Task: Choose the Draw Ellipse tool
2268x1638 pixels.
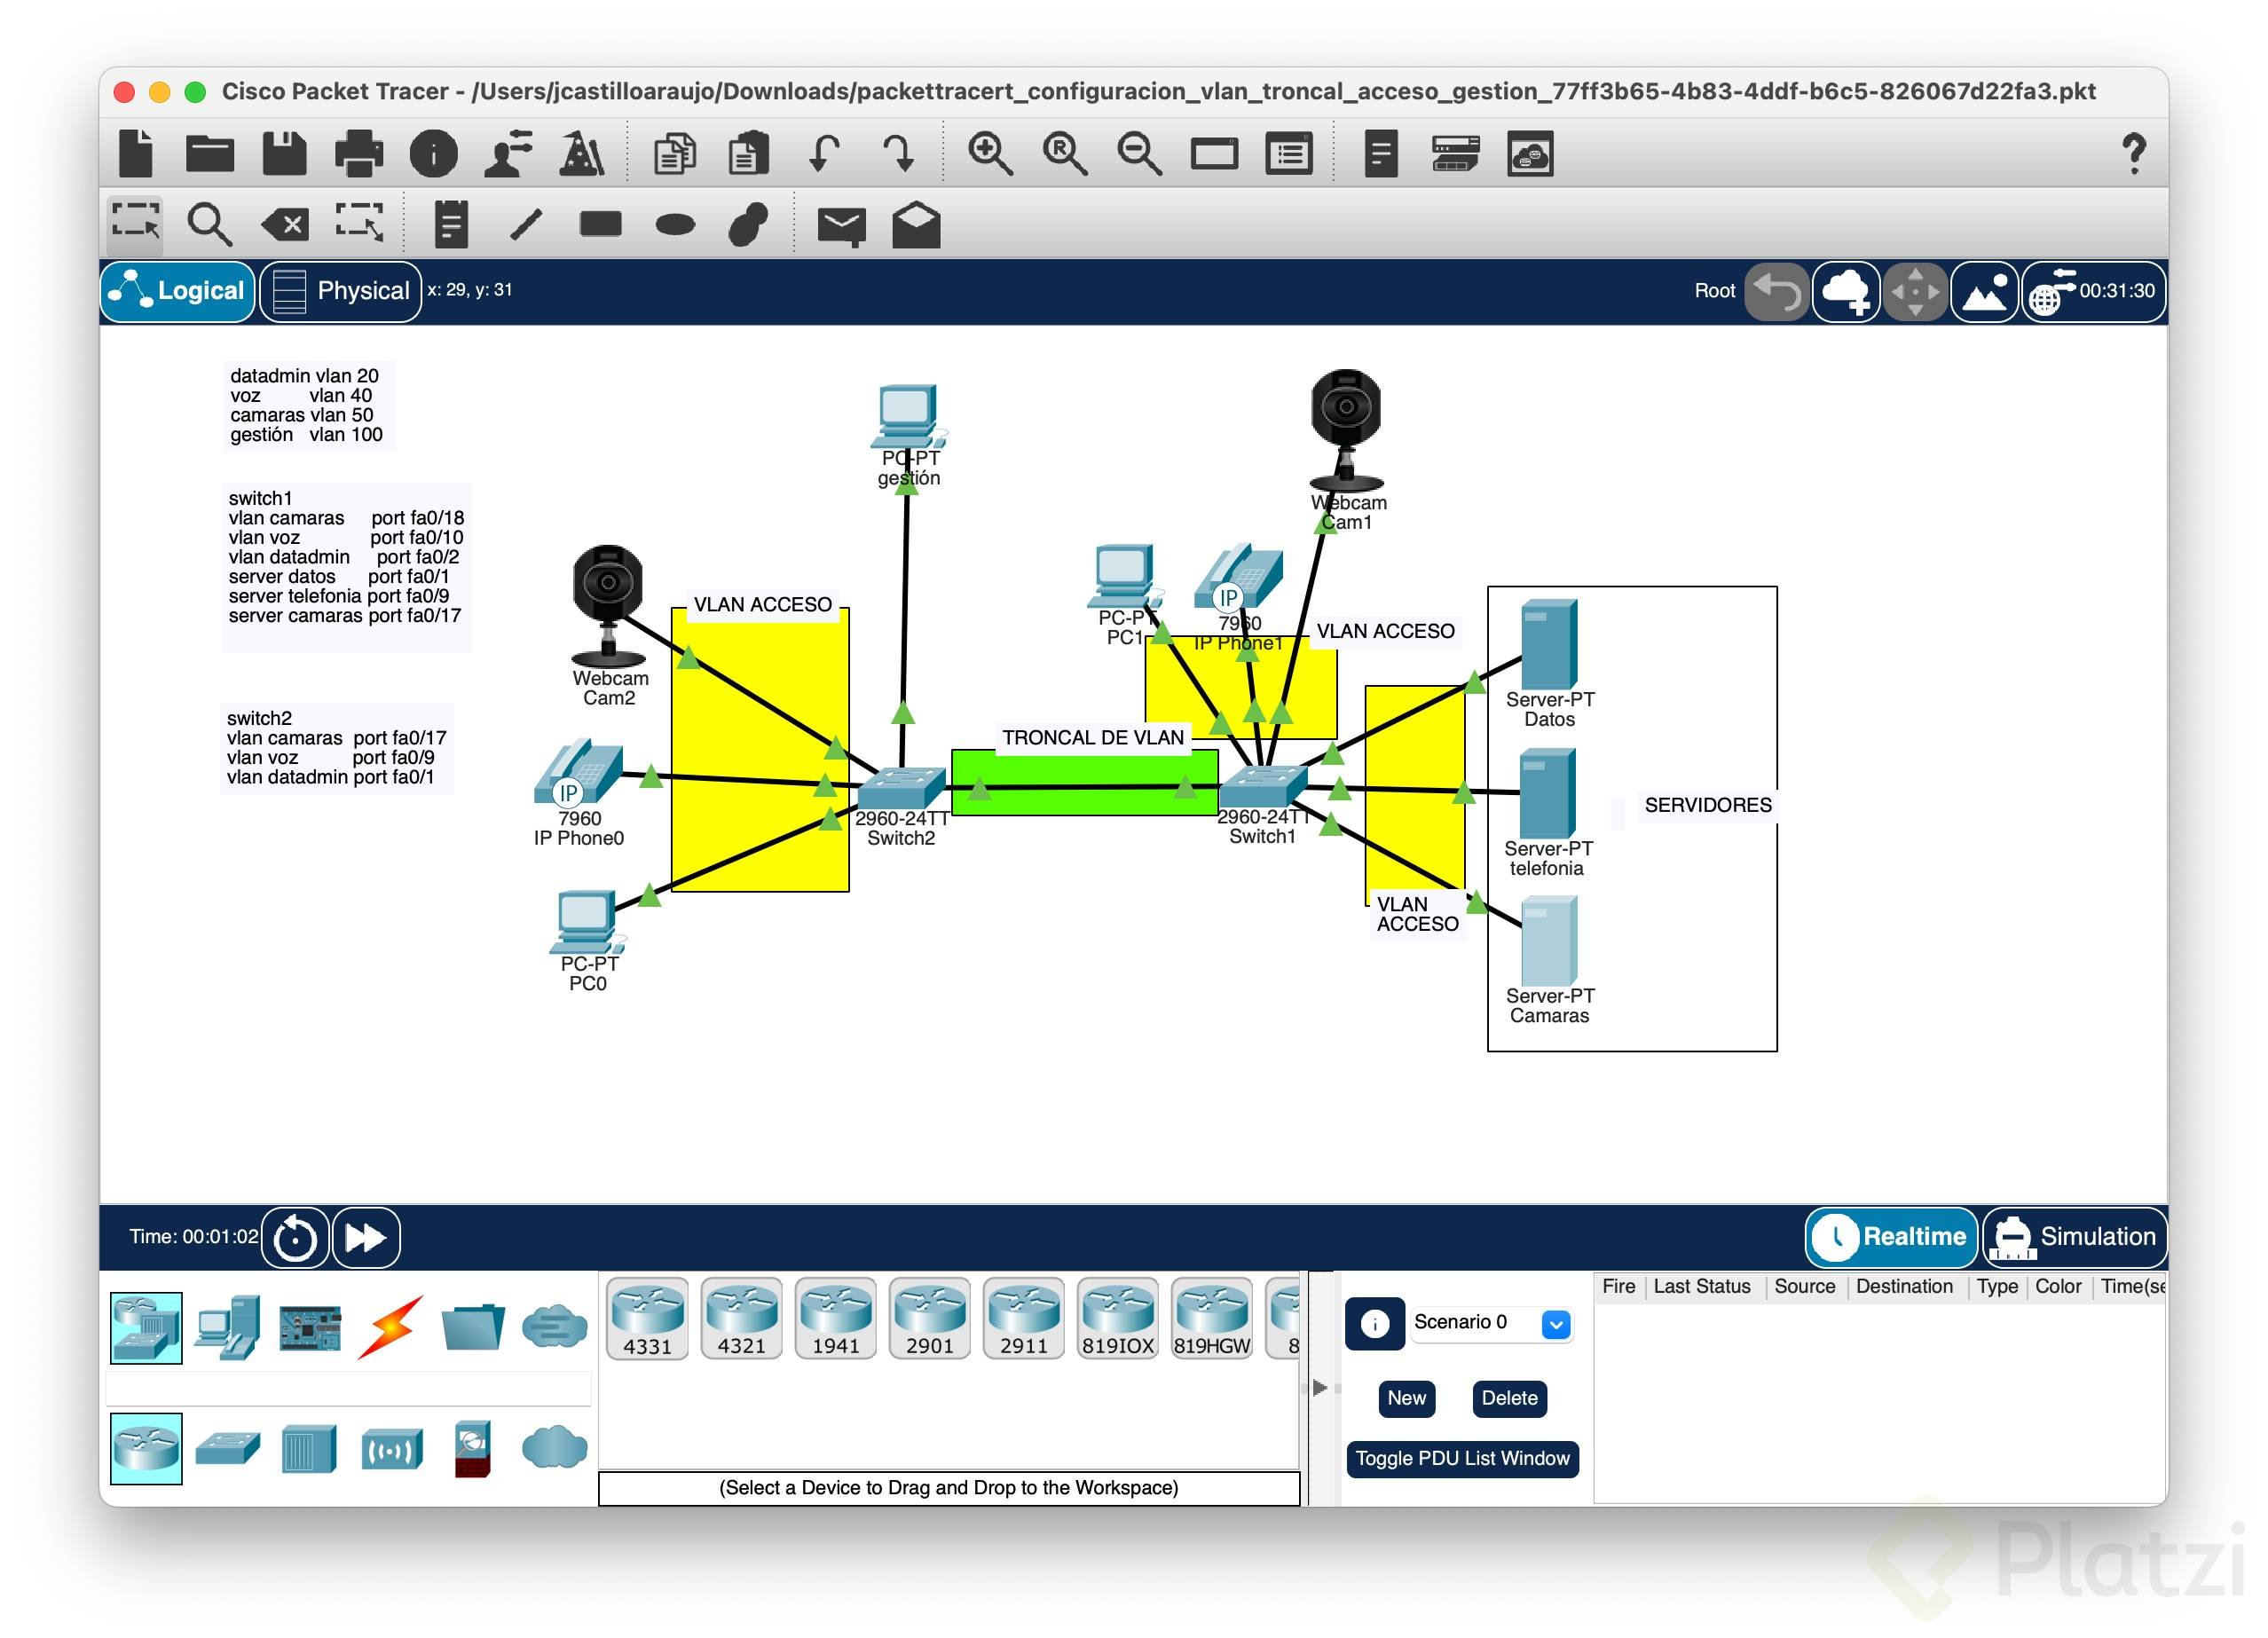Action: 675,224
